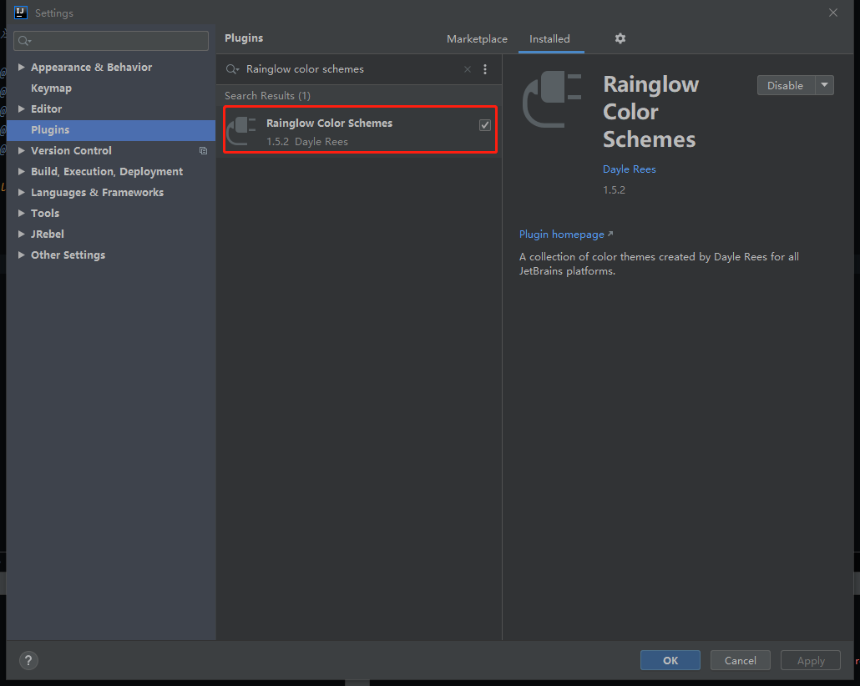
Task: Click the Rainglow plugin icon in results
Action: 242,132
